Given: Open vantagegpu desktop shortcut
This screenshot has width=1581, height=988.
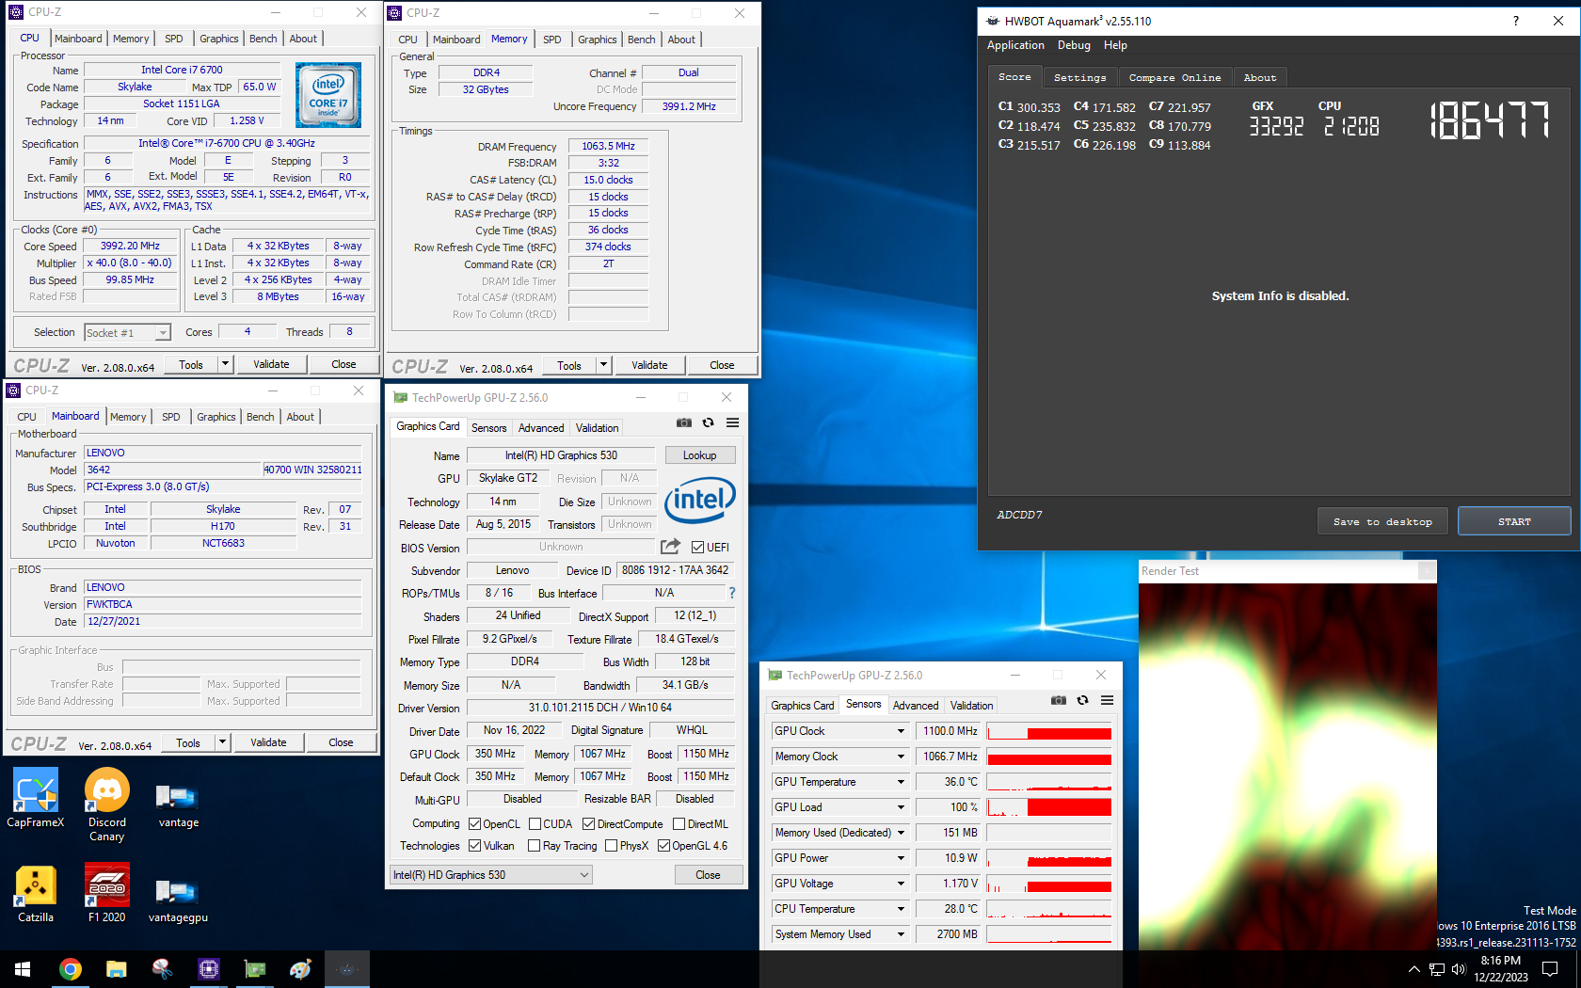Looking at the screenshot, I should pos(178,900).
